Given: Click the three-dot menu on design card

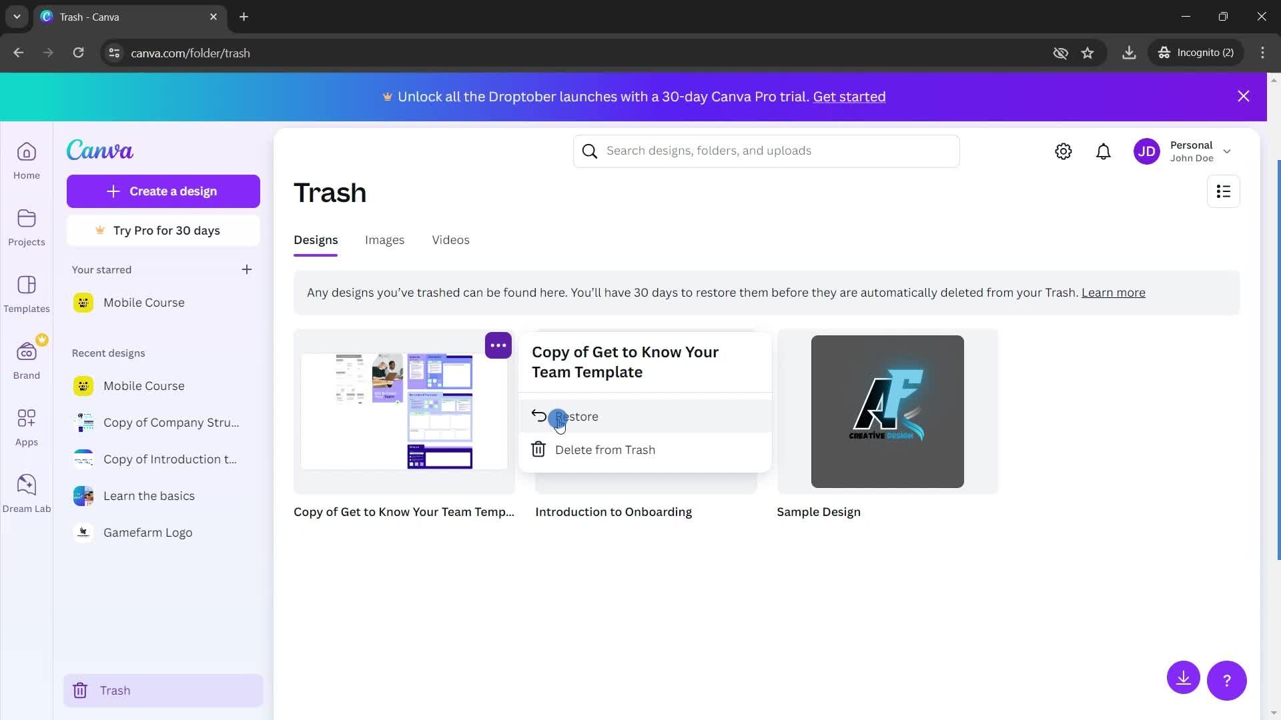Looking at the screenshot, I should pyautogui.click(x=498, y=345).
